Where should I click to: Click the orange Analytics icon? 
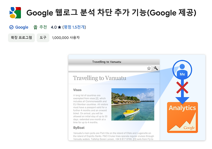coord(182,118)
